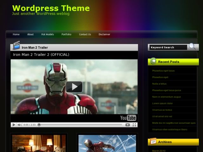Click the video time display 0:00 / 2:33

pos(29,125)
